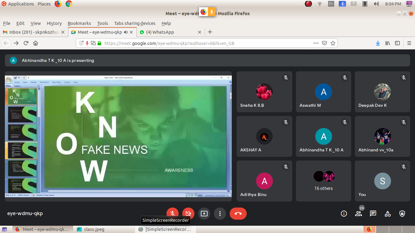Image resolution: width=415 pixels, height=233 pixels.
Task: Click the volume icon in system tray
Action: [376, 4]
